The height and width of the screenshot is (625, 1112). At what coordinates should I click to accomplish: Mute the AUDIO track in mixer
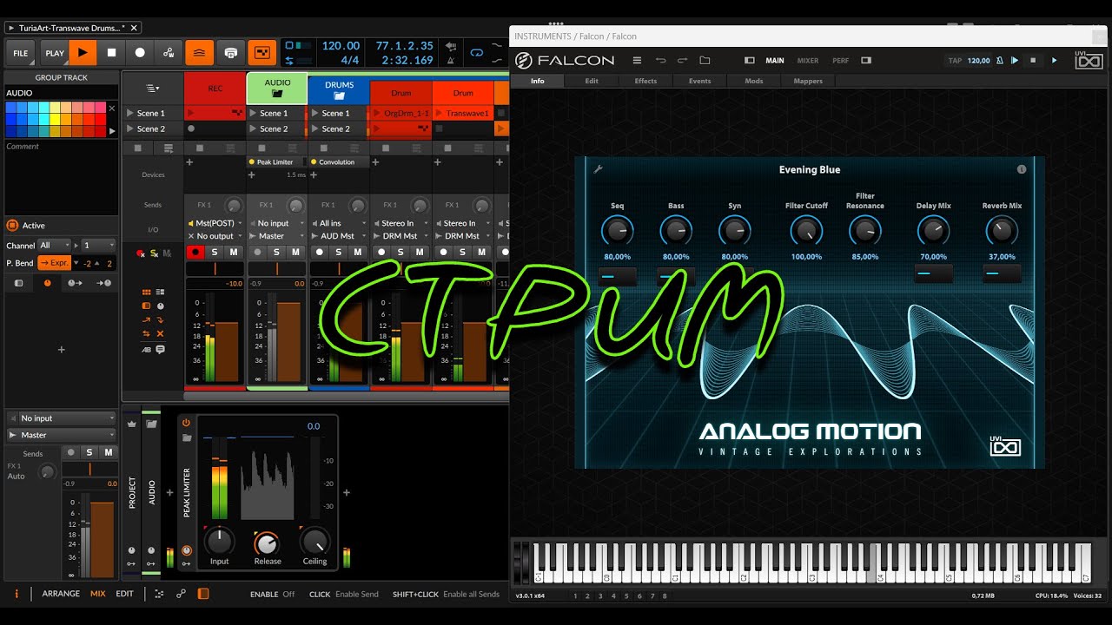(295, 253)
